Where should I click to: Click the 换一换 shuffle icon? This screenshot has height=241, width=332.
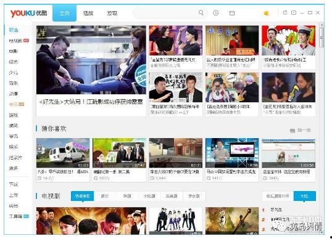tap(293, 131)
